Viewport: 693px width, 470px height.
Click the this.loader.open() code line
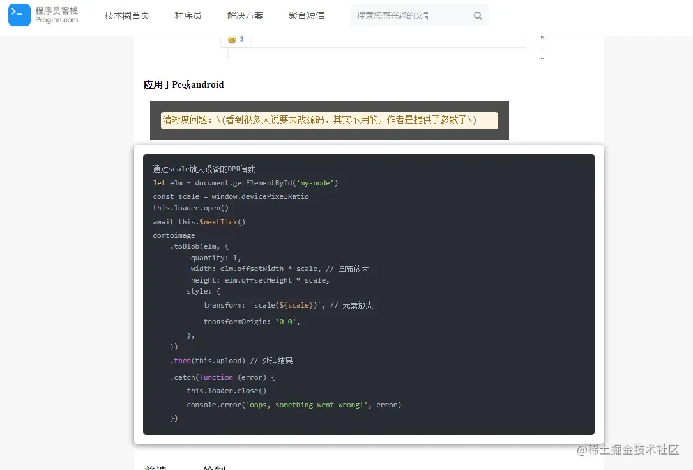(190, 208)
